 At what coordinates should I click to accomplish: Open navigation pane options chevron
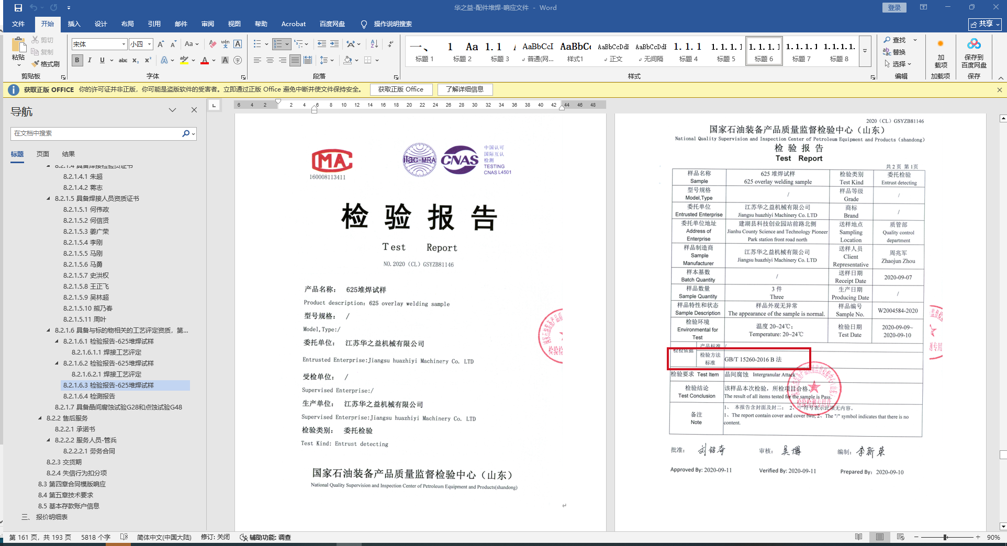(172, 110)
